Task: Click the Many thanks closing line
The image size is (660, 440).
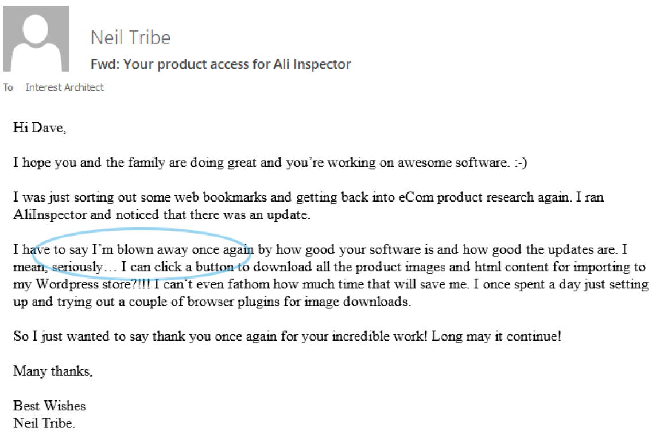Action: tap(53, 371)
